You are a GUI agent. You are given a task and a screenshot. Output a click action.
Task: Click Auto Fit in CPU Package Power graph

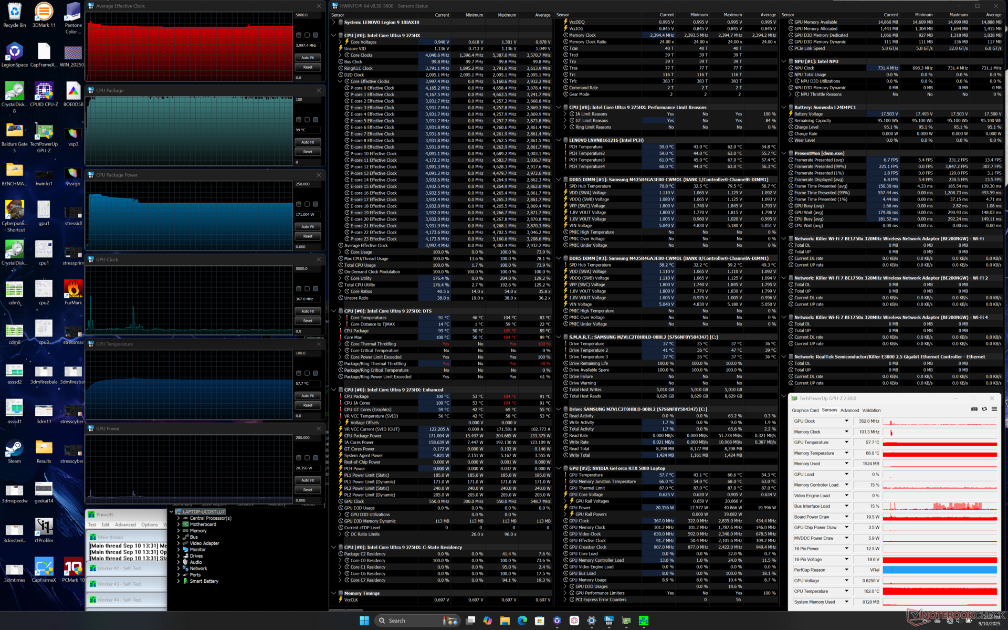[x=308, y=227]
